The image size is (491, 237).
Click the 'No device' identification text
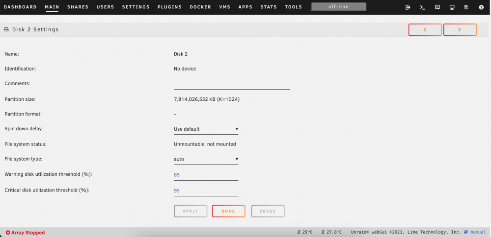coord(185,69)
